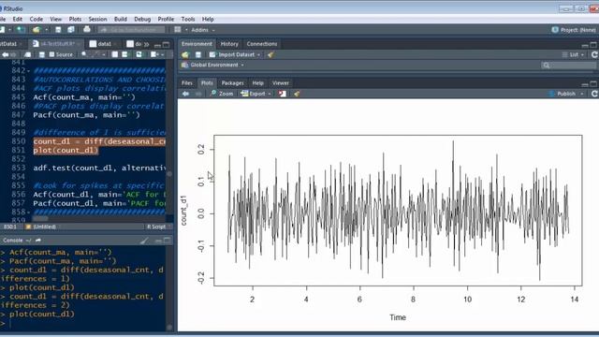
Task: Open the Help menu
Action: tap(208, 19)
